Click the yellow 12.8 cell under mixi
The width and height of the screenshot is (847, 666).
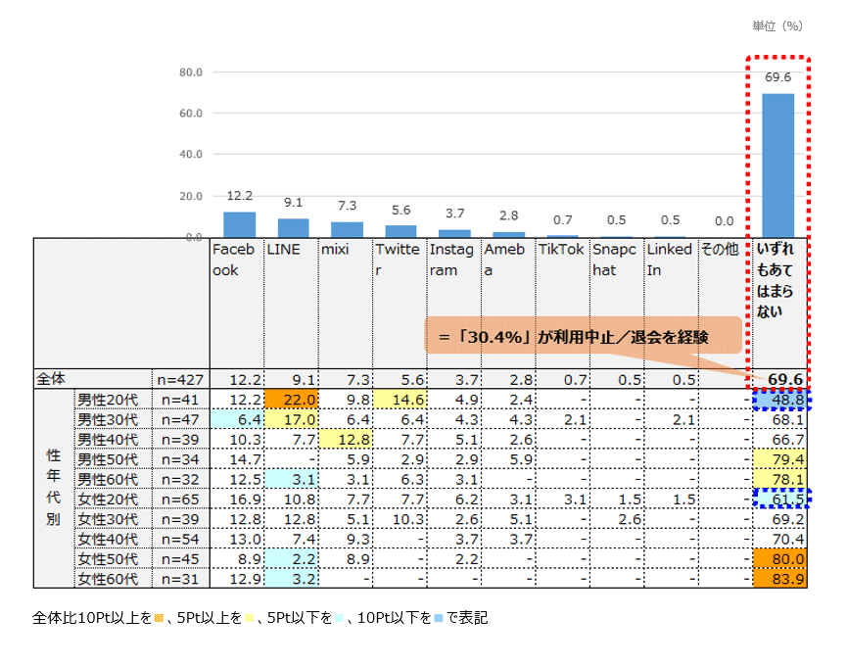(346, 439)
